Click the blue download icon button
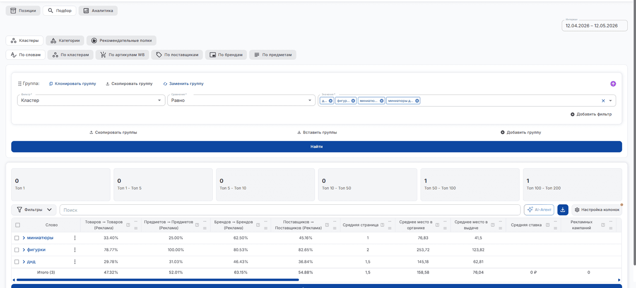This screenshot has height=288, width=636. click(x=563, y=210)
